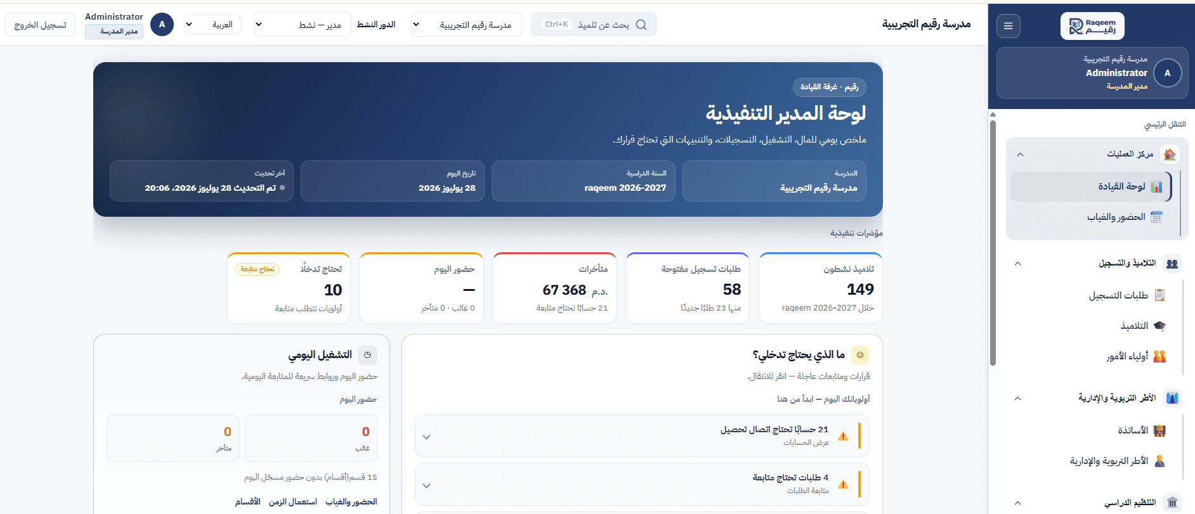1195x514 pixels.
Task: Collapse the مركز العمليات section chevron
Action: click(1020, 155)
